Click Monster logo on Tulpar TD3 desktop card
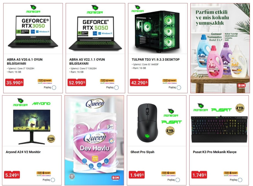This screenshot has height=186, width=253. click(x=137, y=9)
